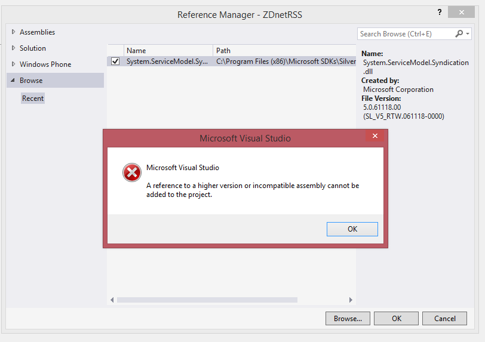
Task: Click the magnifying glass search icon
Action: tap(459, 33)
